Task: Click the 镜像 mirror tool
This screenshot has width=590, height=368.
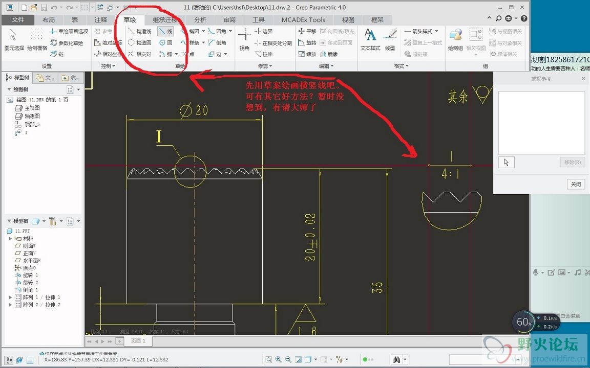Action: coord(329,54)
